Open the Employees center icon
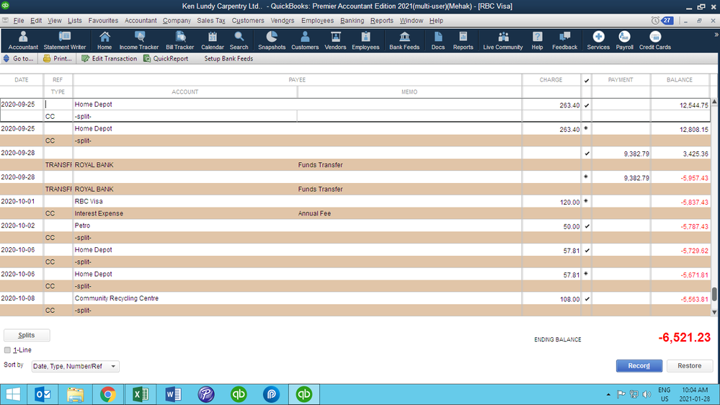 (x=365, y=40)
